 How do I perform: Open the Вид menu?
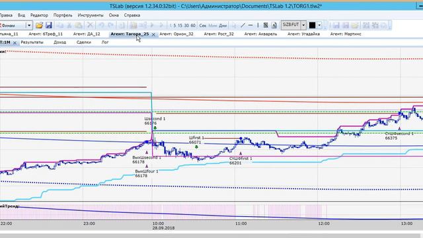pos(21,15)
